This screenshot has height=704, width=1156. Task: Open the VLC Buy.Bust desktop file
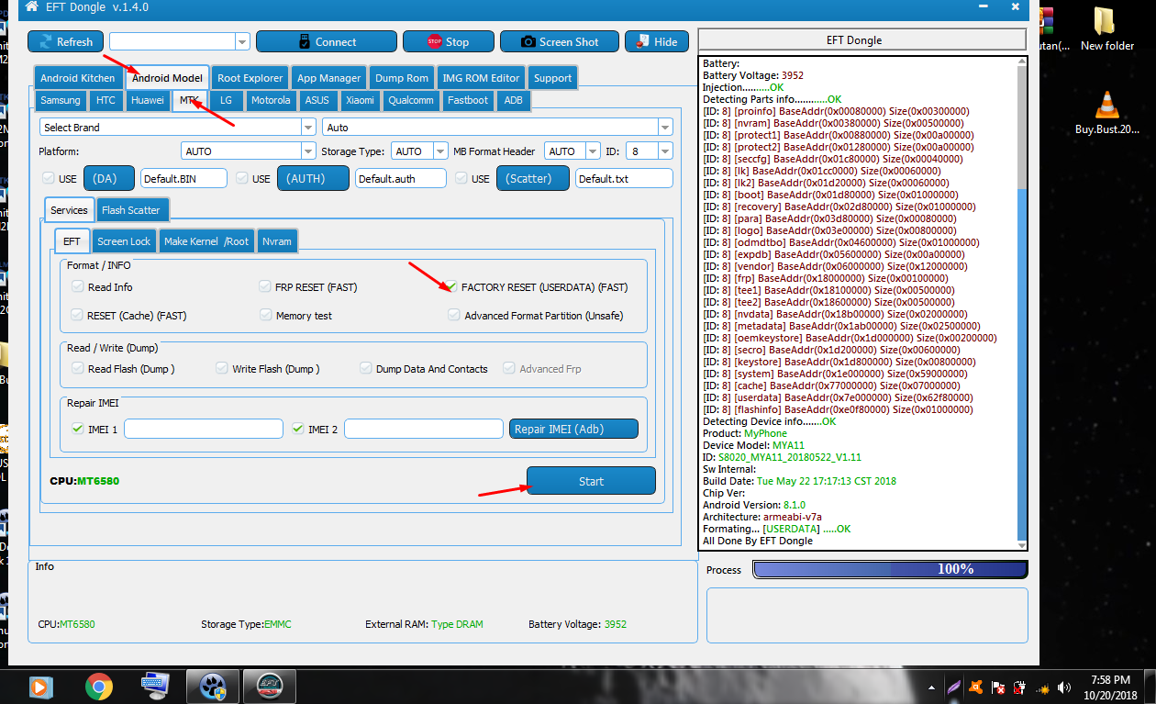coord(1106,112)
